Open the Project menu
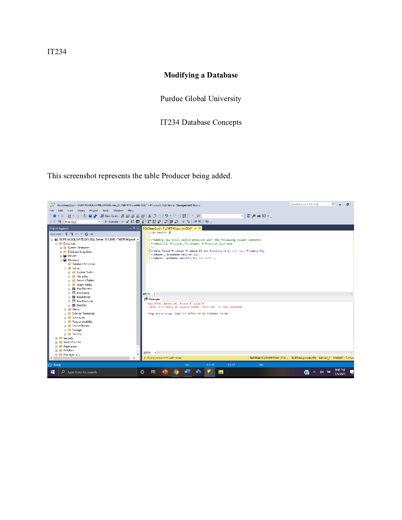 94,210
